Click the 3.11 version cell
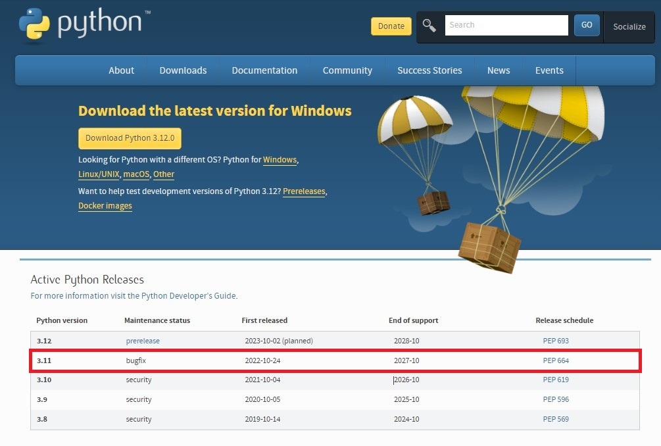 44,360
